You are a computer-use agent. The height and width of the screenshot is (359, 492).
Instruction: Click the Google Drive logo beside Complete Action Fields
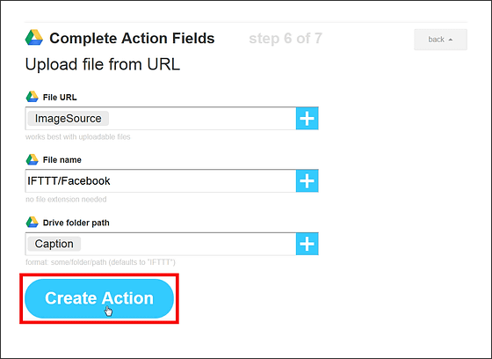[34, 38]
